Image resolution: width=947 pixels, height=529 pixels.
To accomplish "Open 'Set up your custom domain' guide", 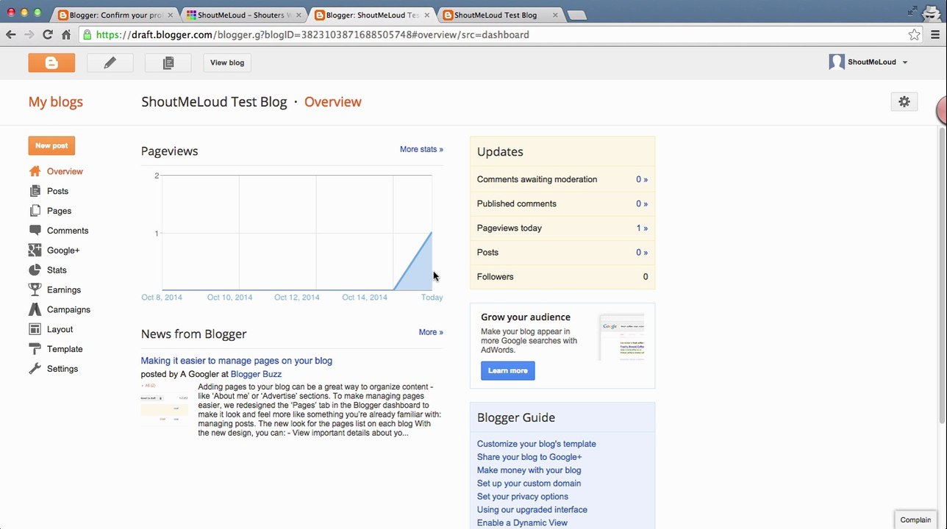I will coord(529,483).
